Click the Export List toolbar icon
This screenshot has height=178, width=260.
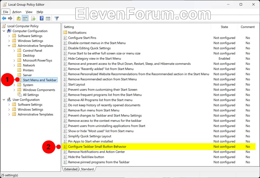coord(33,18)
